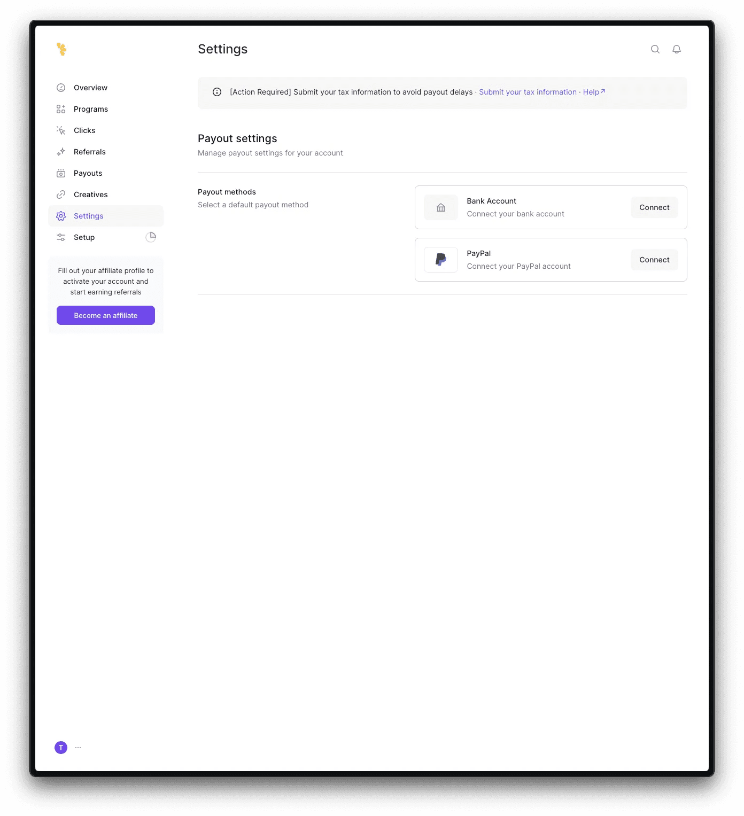Navigate to Referrals
Viewport: 744px width, 816px height.
(106, 152)
